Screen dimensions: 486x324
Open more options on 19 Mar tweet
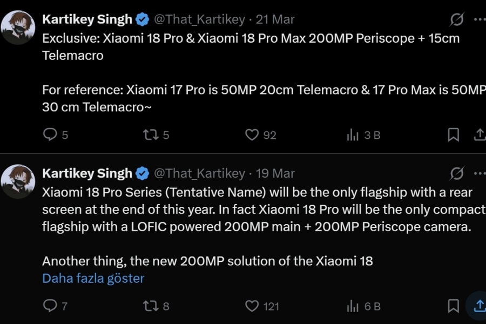479,173
